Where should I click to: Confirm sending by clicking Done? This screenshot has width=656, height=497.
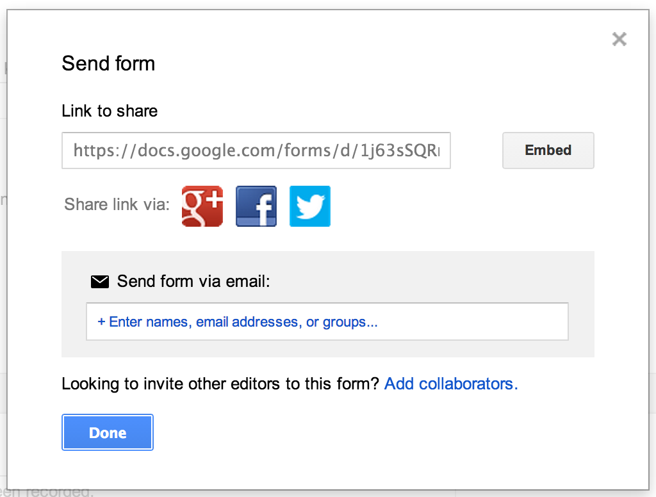107,432
